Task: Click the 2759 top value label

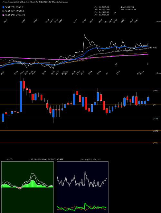Action: pos(75,21)
